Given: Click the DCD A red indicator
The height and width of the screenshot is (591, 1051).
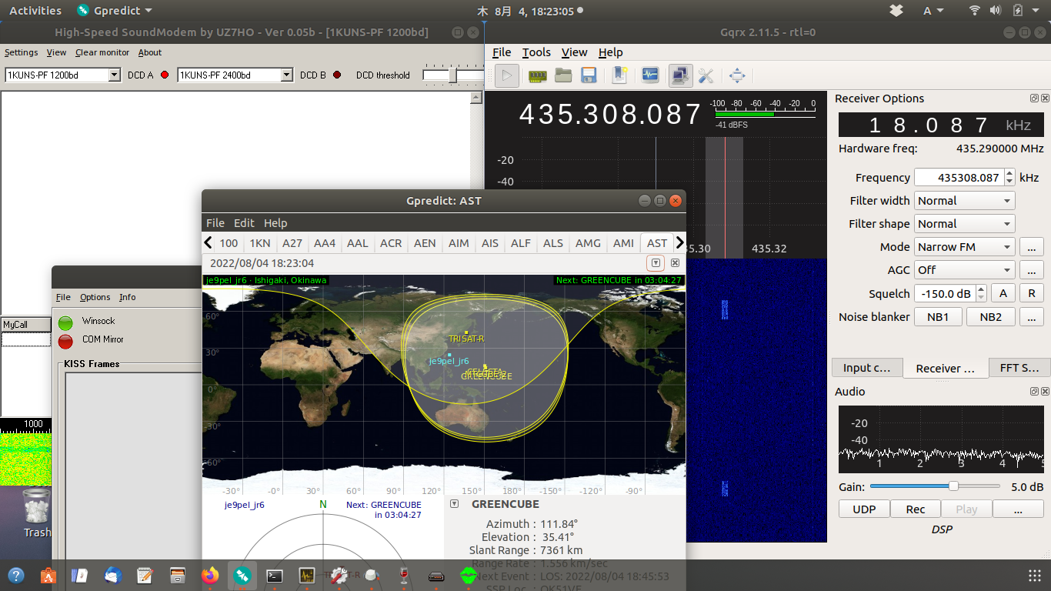Looking at the screenshot, I should pyautogui.click(x=164, y=75).
